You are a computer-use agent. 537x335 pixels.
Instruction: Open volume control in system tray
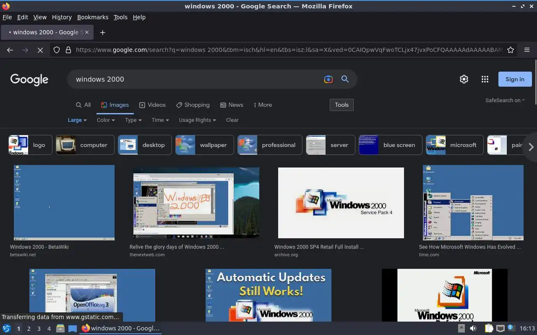pos(473,328)
